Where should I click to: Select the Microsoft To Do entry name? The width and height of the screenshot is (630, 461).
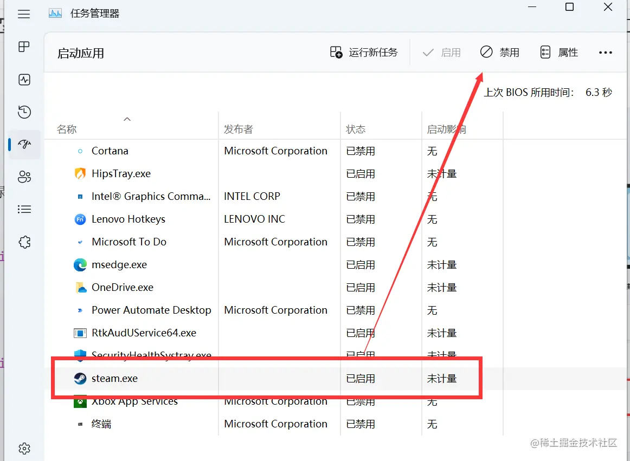(128, 242)
